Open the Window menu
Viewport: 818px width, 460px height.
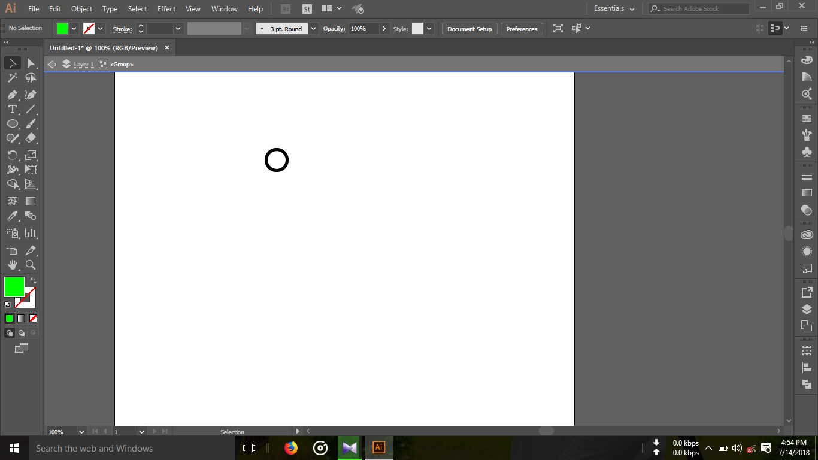(224, 8)
